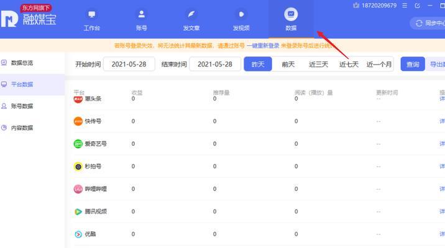Click the 同步中心 button
Viewport: 445px width, 248px height.
428,23
